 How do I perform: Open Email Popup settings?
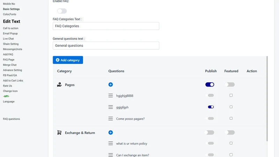pos(10,33)
